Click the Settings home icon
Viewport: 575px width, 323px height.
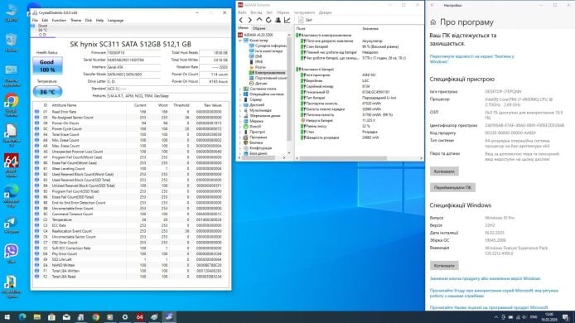[433, 22]
